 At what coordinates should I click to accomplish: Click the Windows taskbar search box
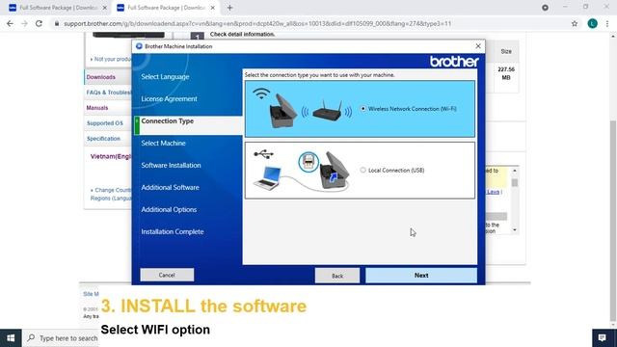(x=61, y=338)
